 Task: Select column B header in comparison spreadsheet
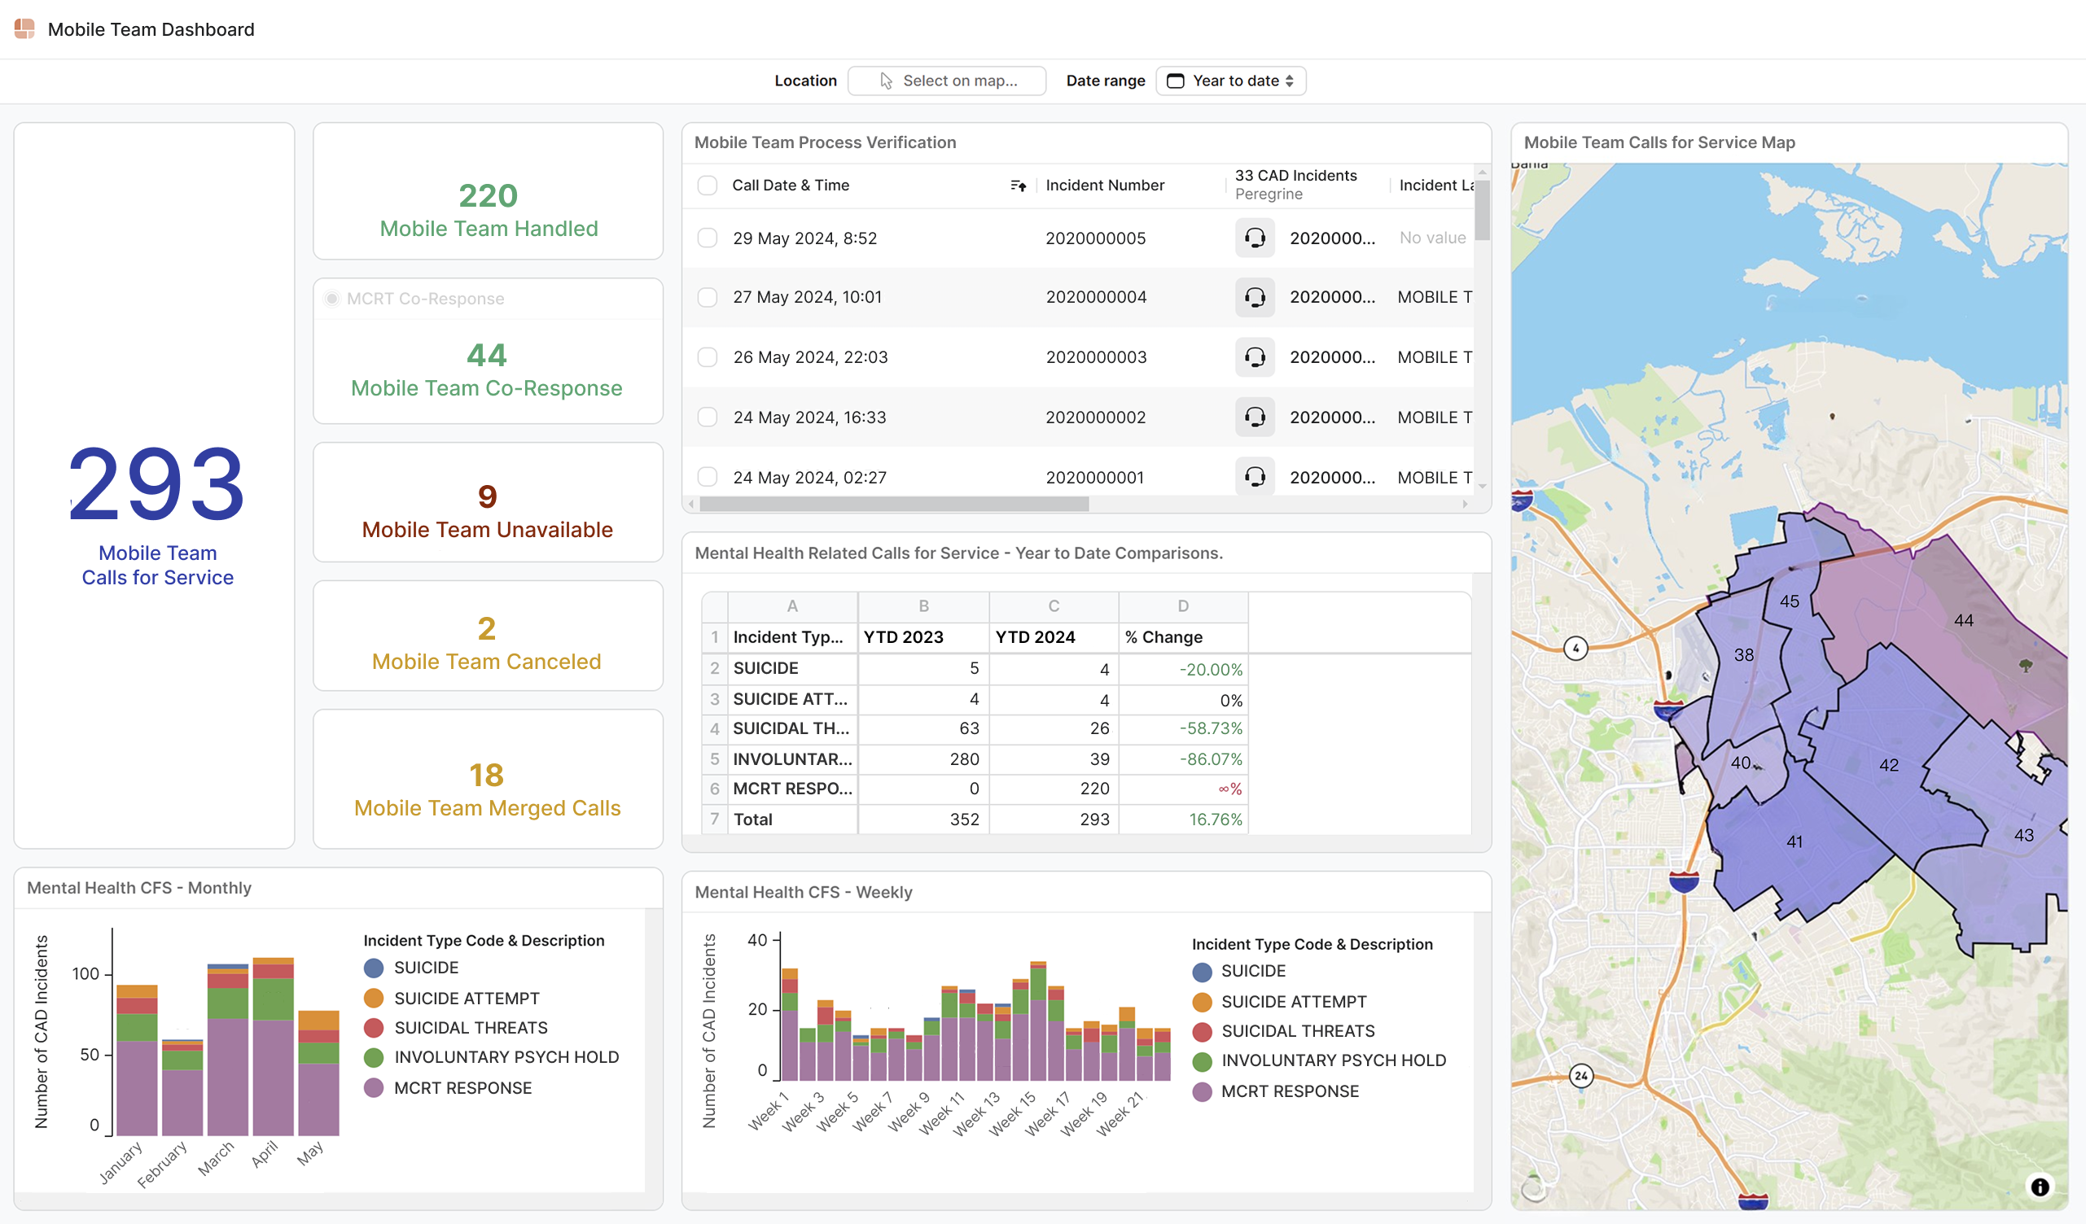tap(923, 605)
